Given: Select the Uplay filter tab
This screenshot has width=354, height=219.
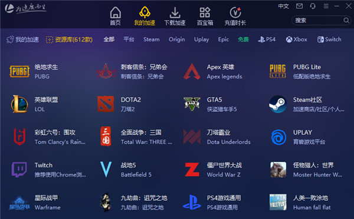Looking at the screenshot, I should pyautogui.click(x=201, y=39).
